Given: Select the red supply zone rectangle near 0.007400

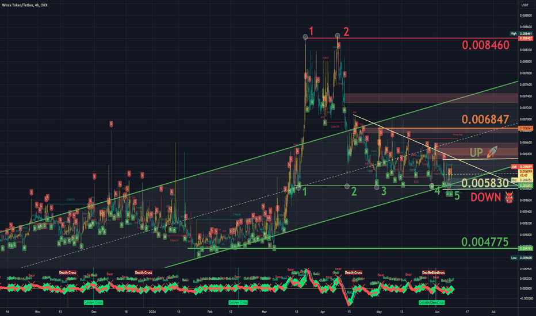Looking at the screenshot, I should click(x=431, y=98).
